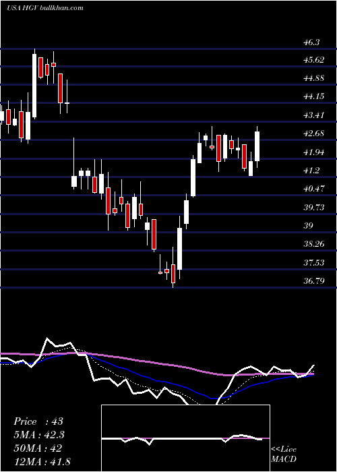Click the 38.26 price axis label
Image resolution: width=337 pixels, height=472 pixels.
(x=314, y=244)
